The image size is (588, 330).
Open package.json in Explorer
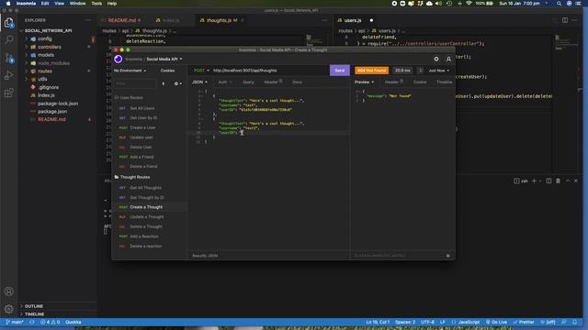click(52, 112)
